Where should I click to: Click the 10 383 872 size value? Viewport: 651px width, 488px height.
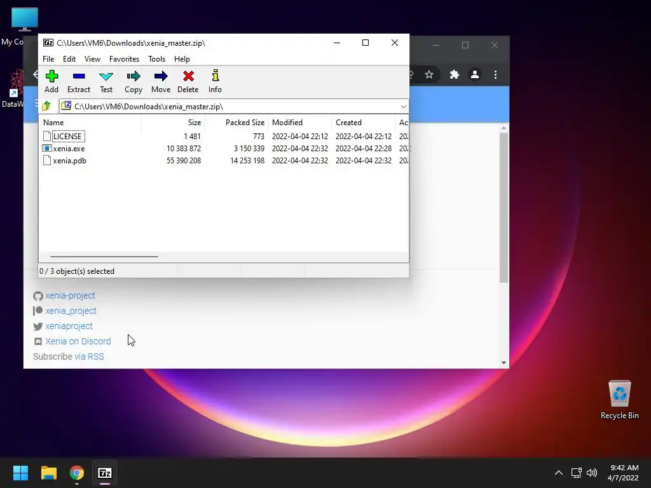tap(184, 149)
